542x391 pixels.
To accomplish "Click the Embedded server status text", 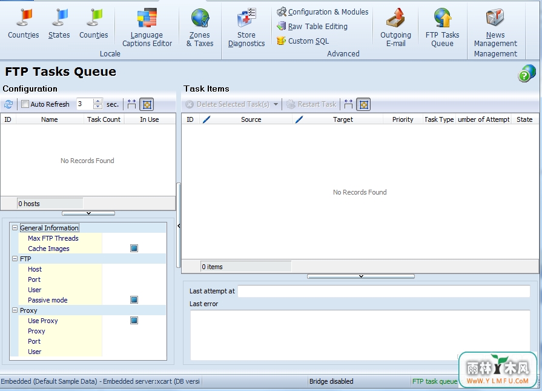I will coord(101,381).
